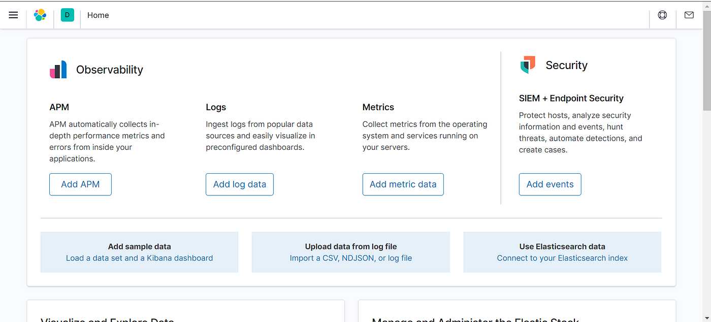Image resolution: width=711 pixels, height=322 pixels.
Task: Click the Metrics heading
Action: [x=378, y=107]
